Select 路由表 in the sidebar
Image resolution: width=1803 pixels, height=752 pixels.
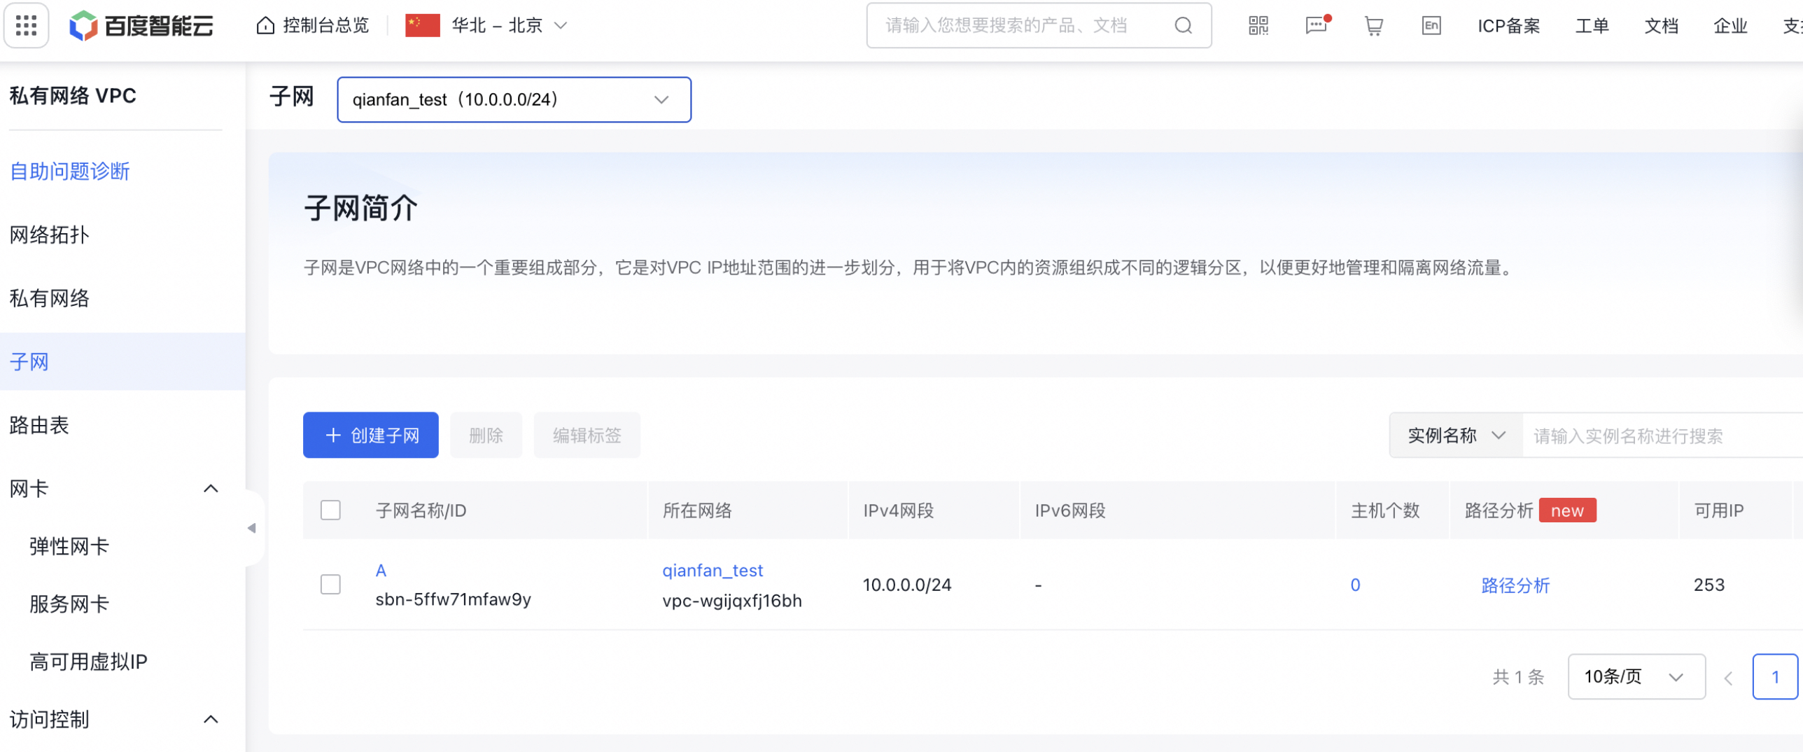click(39, 425)
